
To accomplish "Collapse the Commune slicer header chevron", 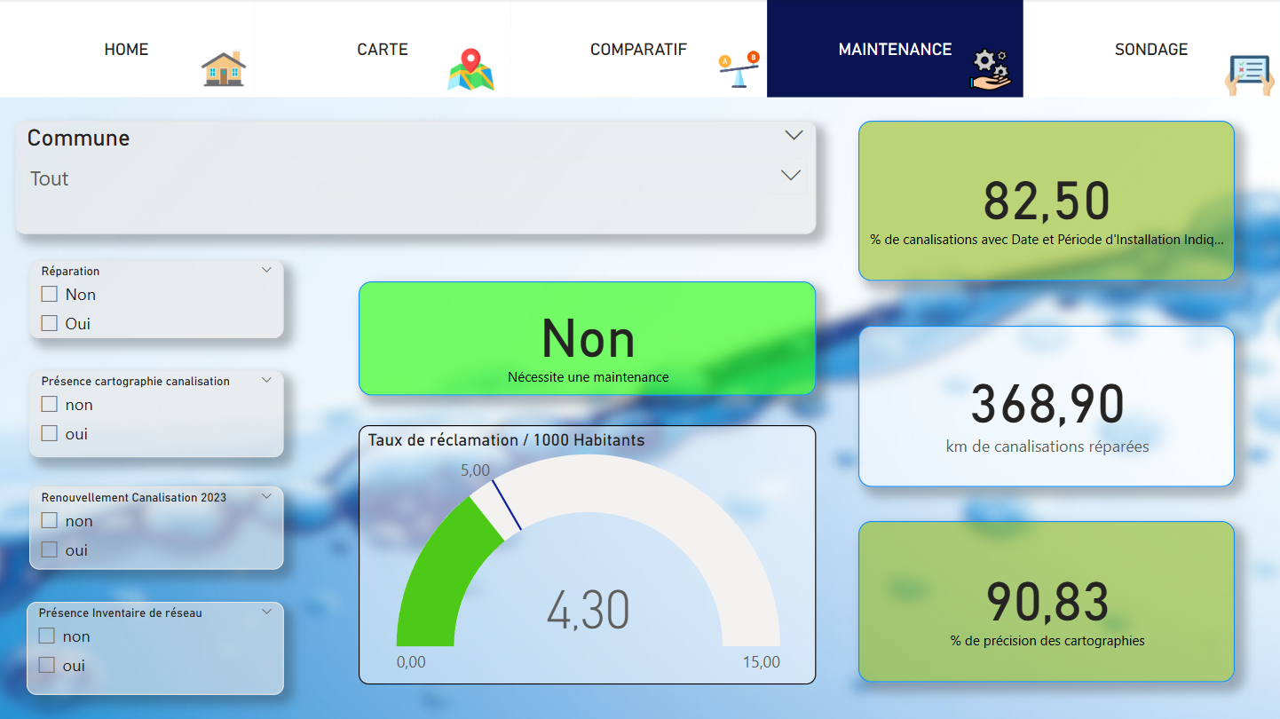I will [x=794, y=135].
